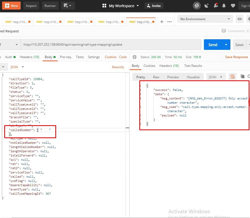
Task: Click the heart icon in header
Action: pos(233,6)
